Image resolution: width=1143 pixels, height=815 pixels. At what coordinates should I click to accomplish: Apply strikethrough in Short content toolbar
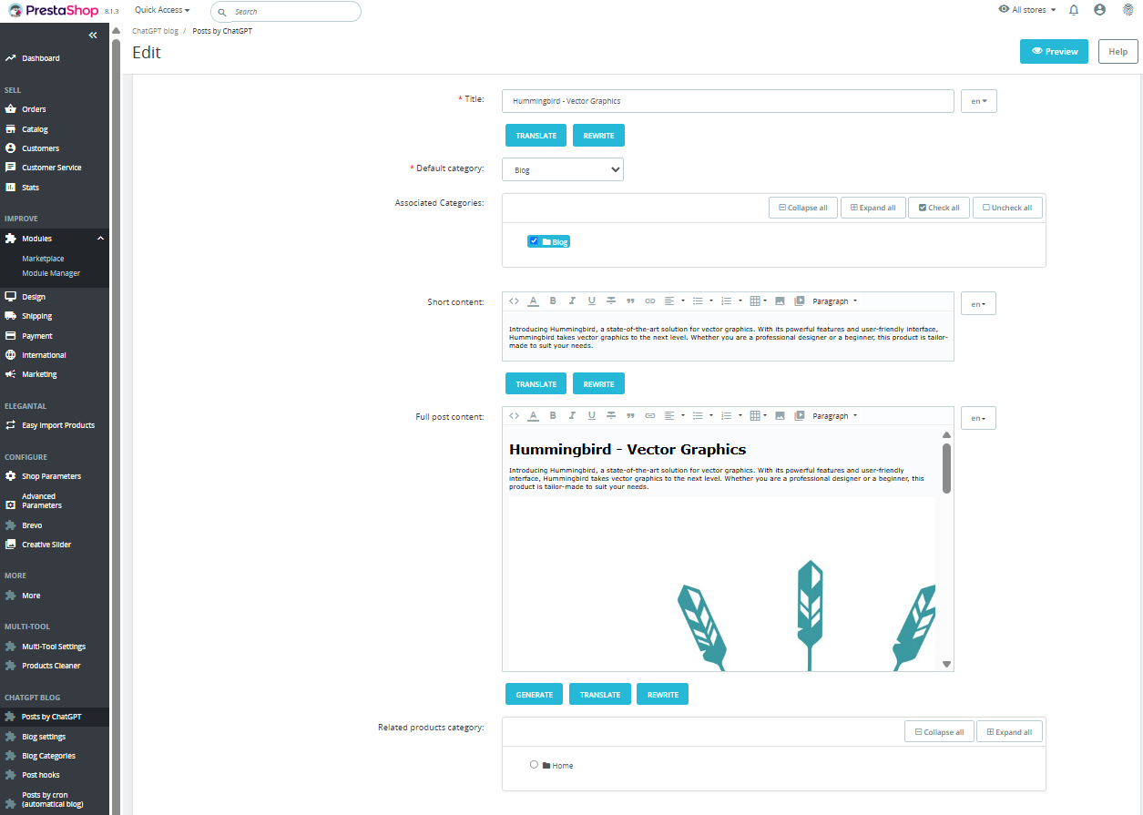pos(611,301)
